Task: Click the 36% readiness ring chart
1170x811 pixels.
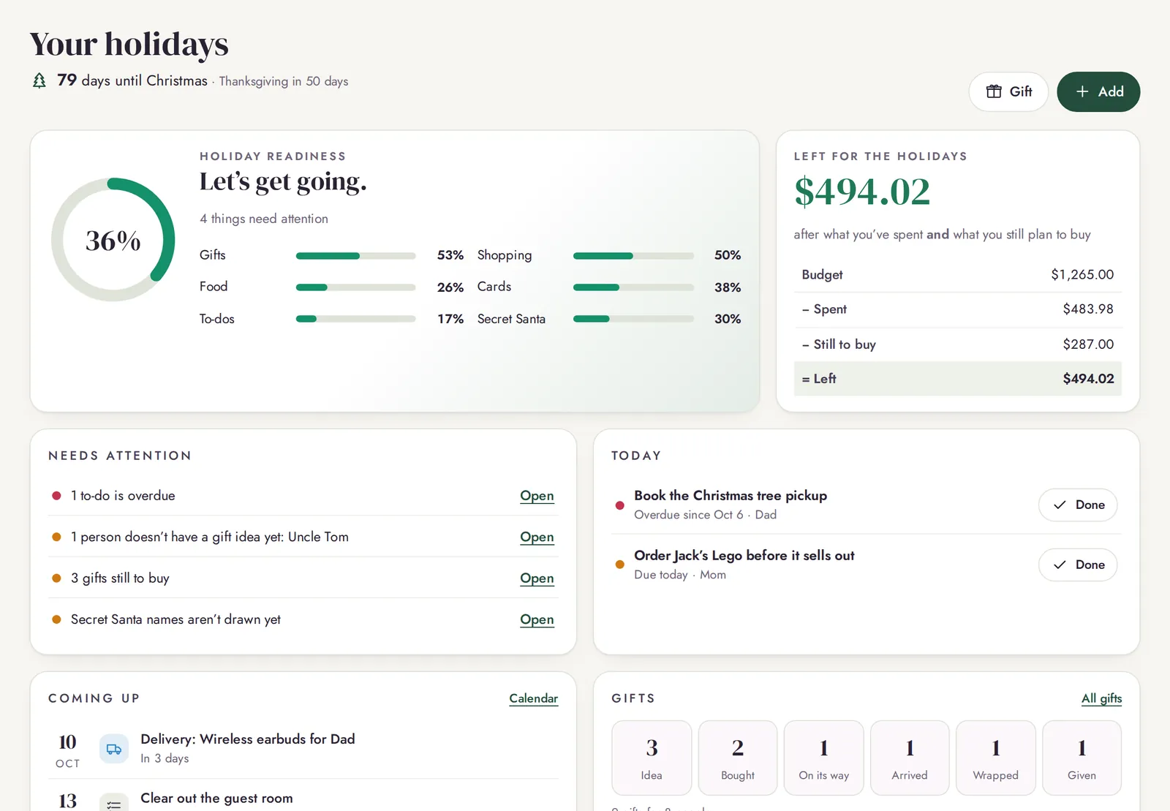Action: (113, 240)
